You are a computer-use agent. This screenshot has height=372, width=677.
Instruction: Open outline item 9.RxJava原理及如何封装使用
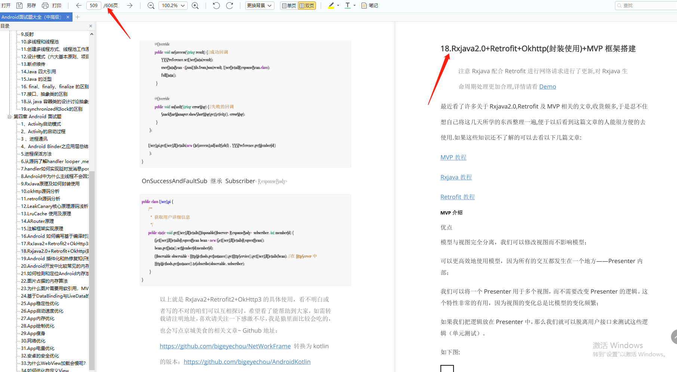(x=50, y=184)
